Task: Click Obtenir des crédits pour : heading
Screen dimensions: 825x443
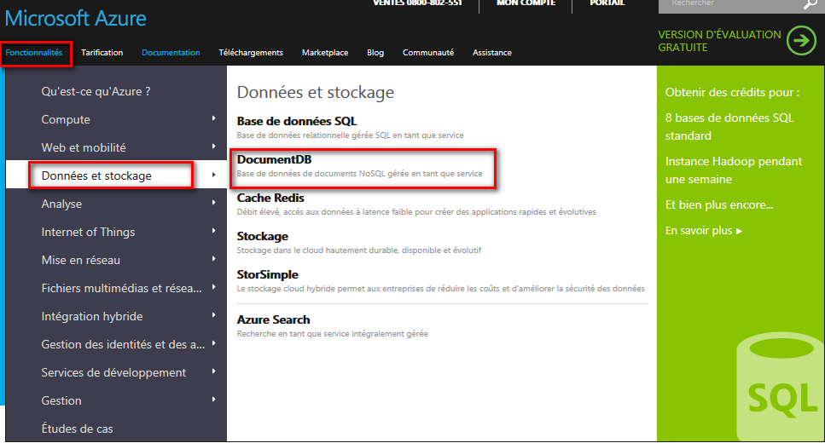Action: coord(732,93)
